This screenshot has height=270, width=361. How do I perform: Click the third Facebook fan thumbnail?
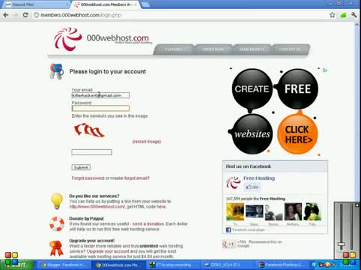pos(273,211)
